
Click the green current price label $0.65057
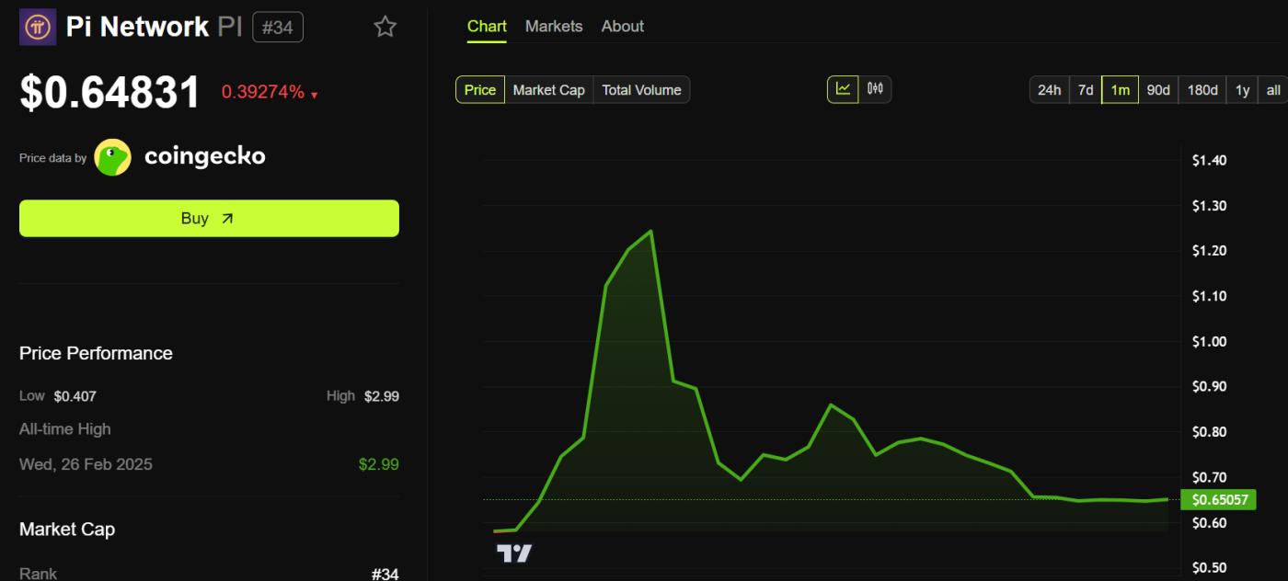(x=1218, y=499)
